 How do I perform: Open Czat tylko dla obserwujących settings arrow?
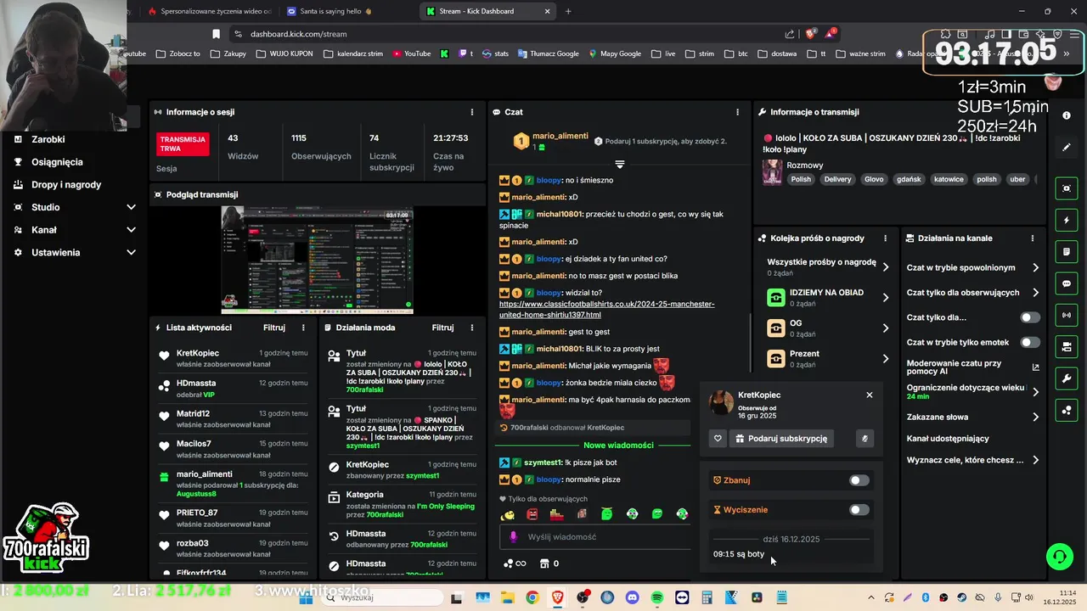click(1035, 293)
